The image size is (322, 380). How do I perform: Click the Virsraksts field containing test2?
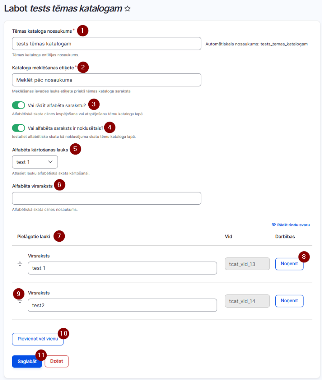pyautogui.click(x=122, y=305)
